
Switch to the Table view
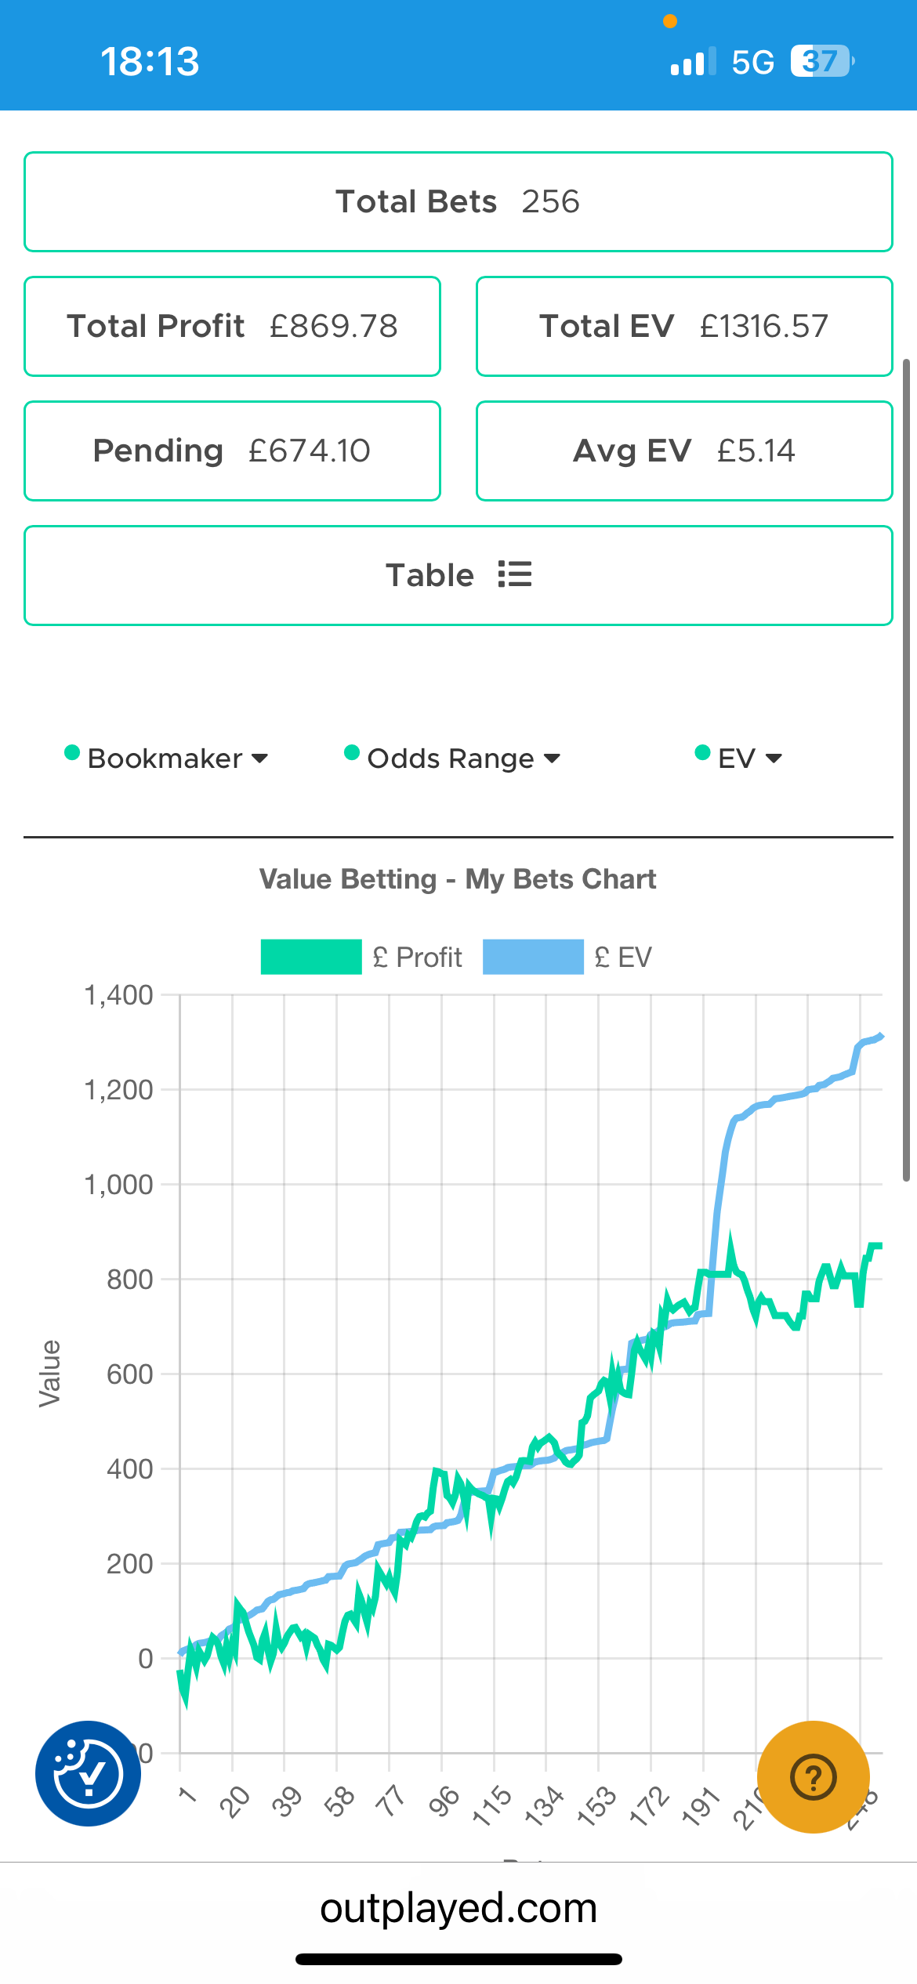click(458, 575)
